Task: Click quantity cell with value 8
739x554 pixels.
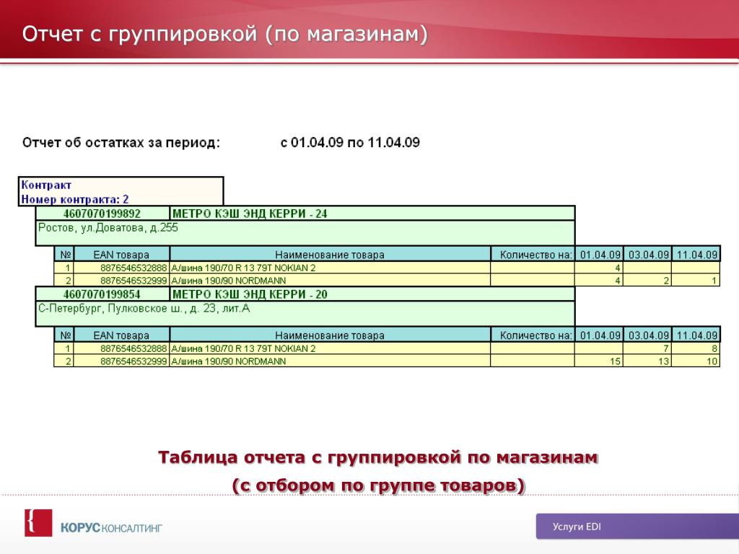Action: [x=696, y=348]
